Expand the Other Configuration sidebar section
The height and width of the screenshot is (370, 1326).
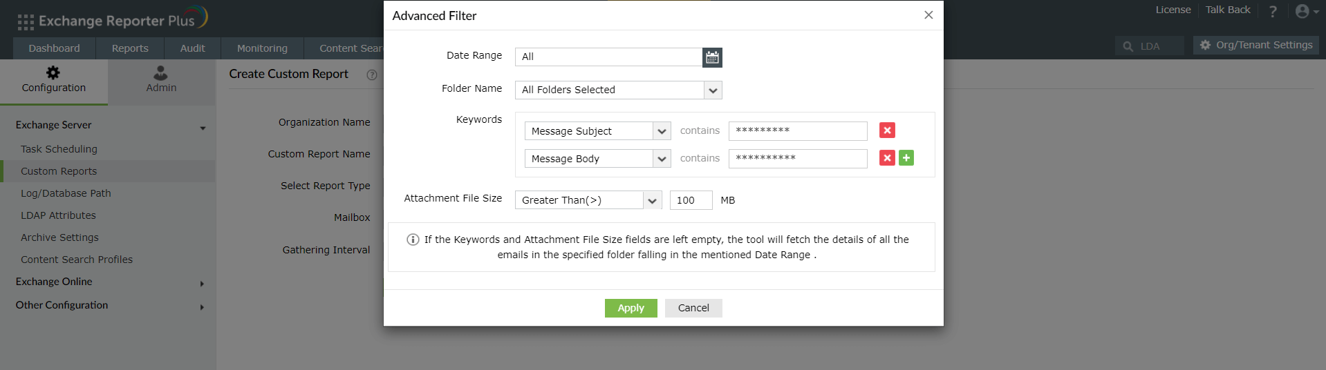(201, 306)
